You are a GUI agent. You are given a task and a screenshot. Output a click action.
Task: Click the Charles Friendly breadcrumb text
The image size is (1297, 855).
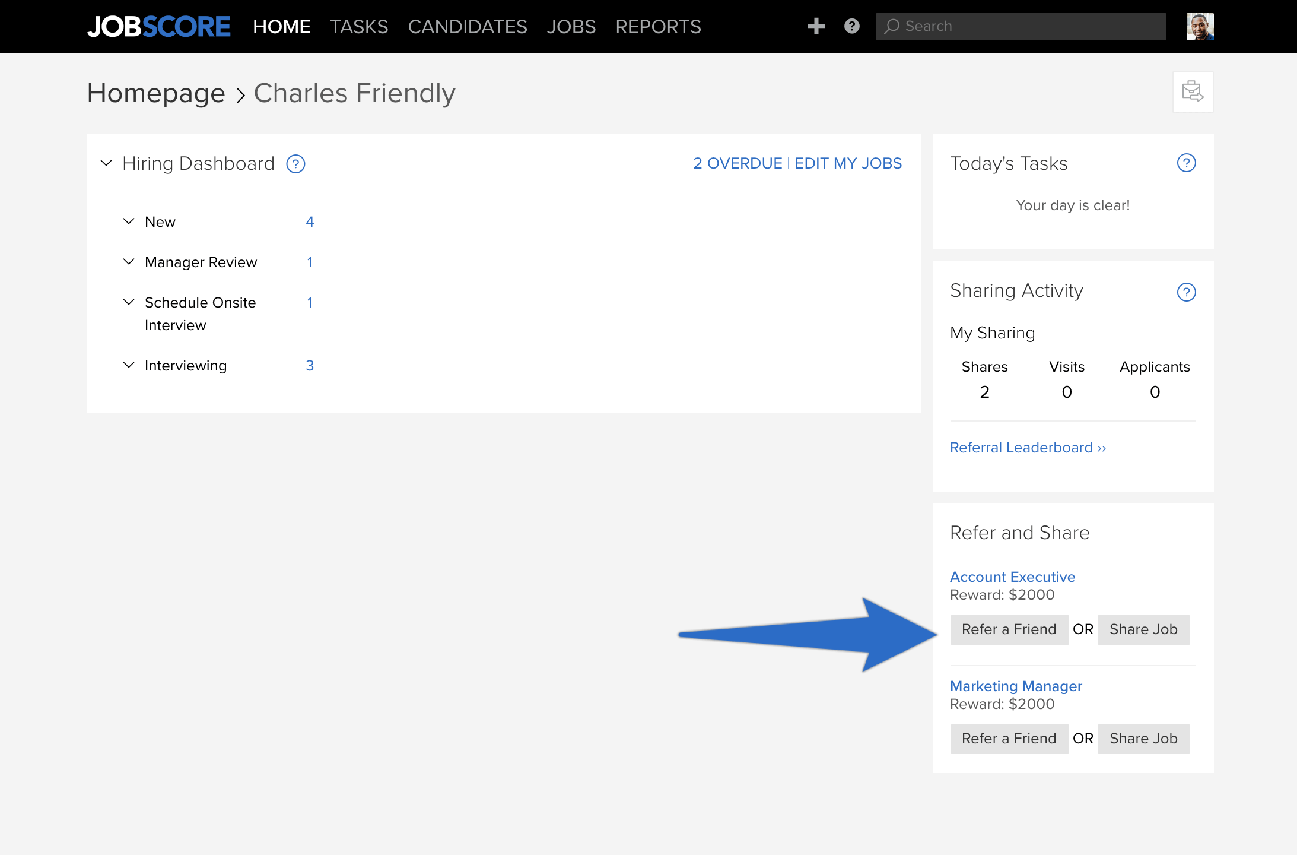click(355, 93)
